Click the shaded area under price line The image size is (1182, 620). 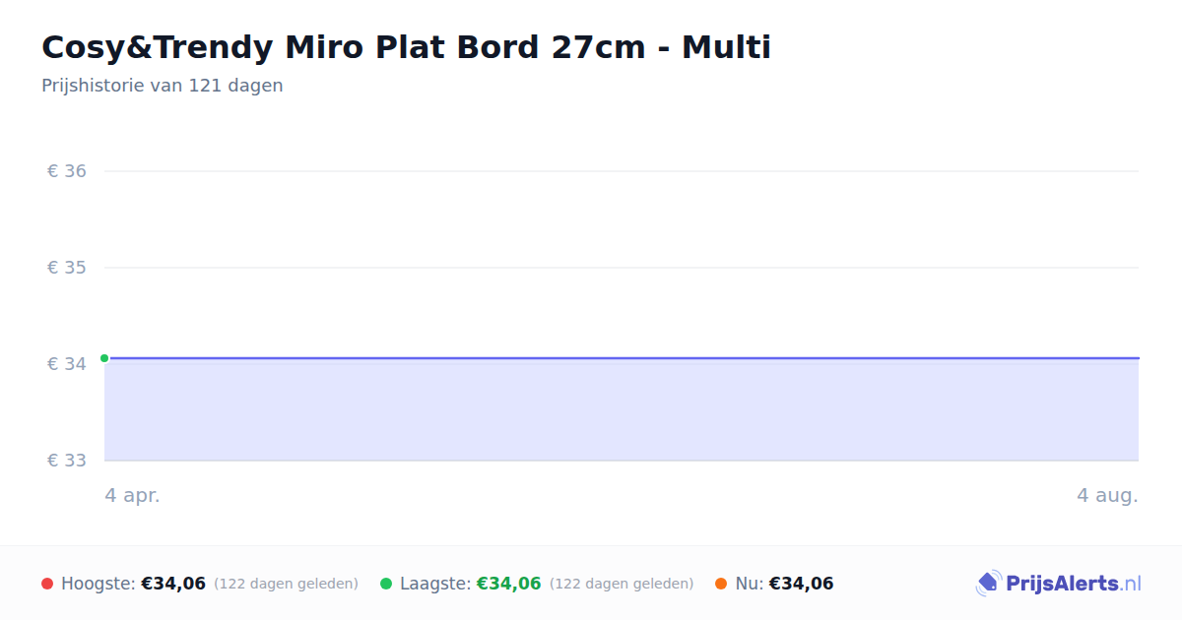click(622, 409)
